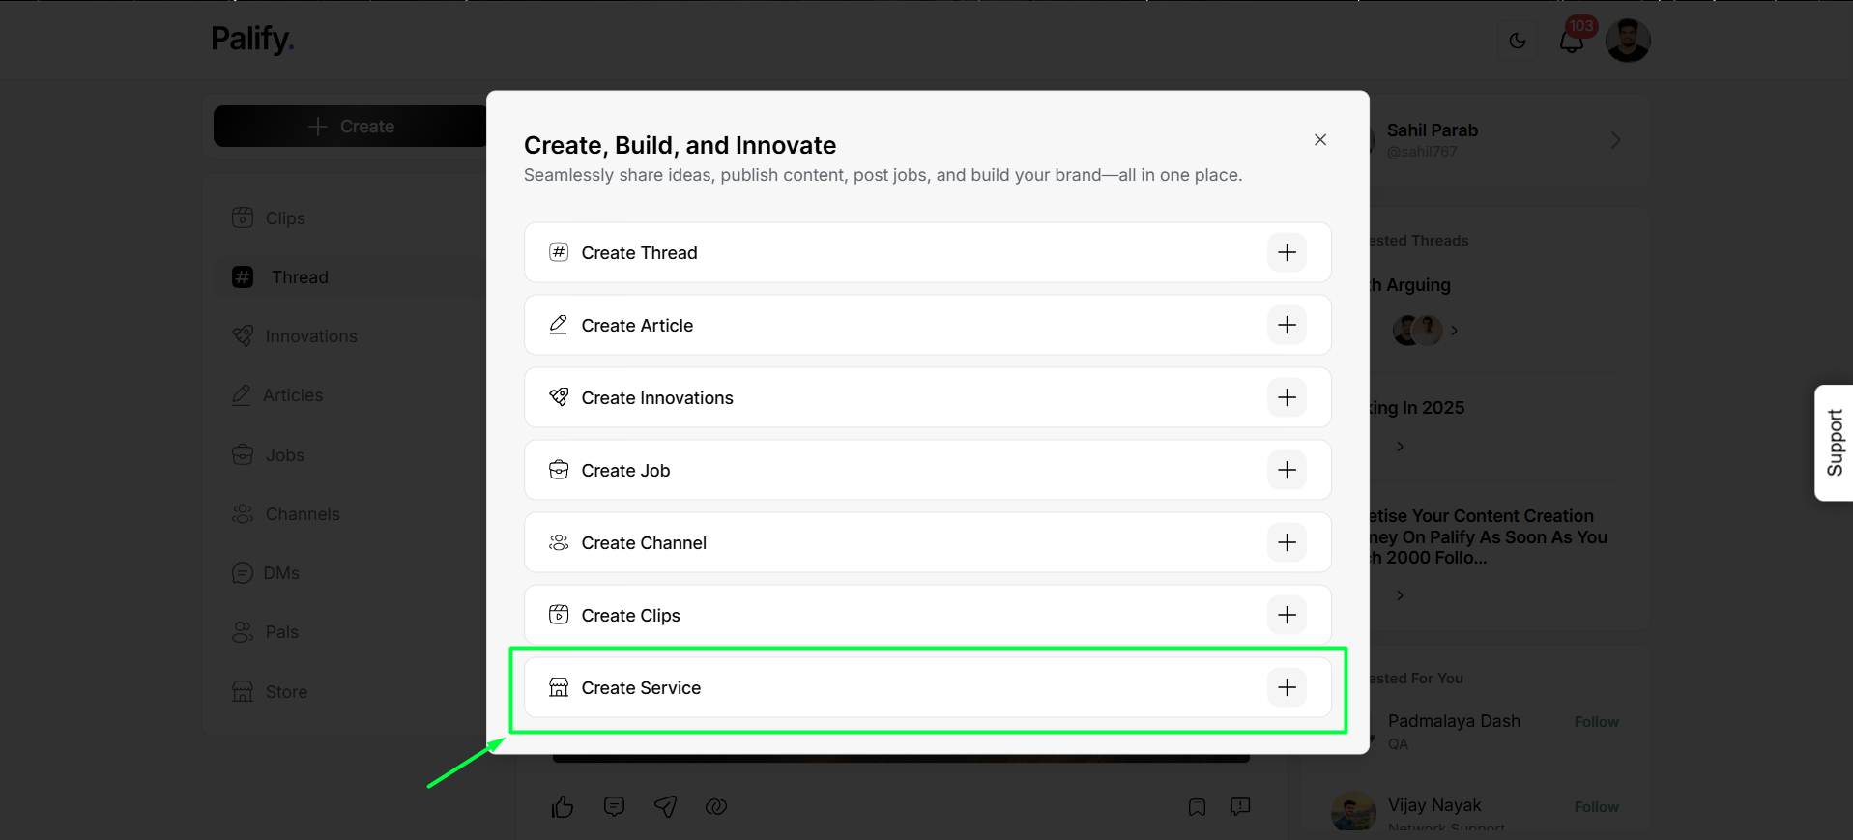Screen dimensions: 1853x840
Task: Open the 'Arguing' suggested thread title
Action: tap(1410, 285)
